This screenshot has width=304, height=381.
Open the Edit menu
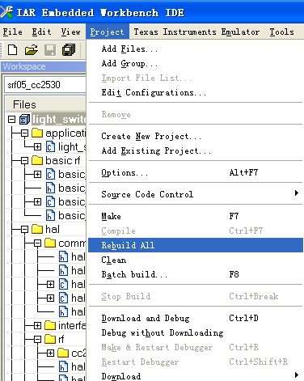41,32
